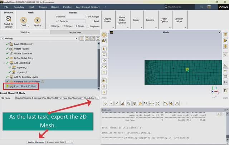The height and width of the screenshot is (145, 229).
Task: Open the Learning and Support menu
Action: 88,7
